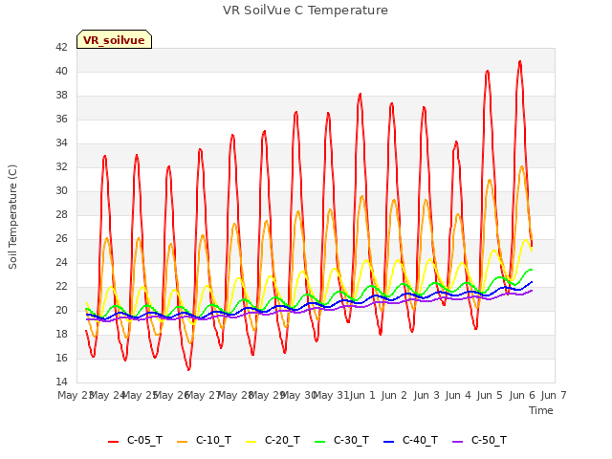Click the C-50_T legend entry
Viewport: 612px width, 459px height.
[479, 441]
